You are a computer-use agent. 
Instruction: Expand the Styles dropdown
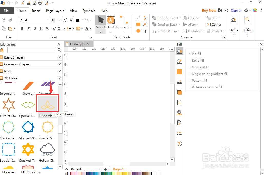coord(234,35)
